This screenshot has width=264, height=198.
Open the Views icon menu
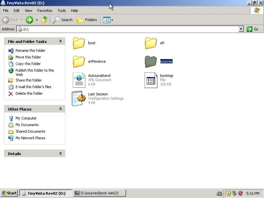[x=107, y=20]
